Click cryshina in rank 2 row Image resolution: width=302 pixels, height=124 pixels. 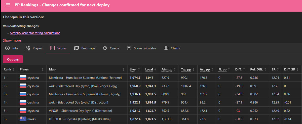[33, 86]
